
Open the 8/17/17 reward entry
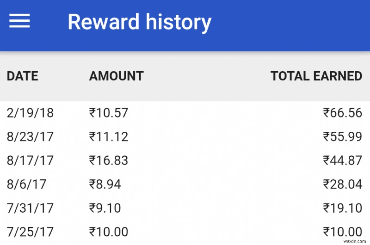30,161
